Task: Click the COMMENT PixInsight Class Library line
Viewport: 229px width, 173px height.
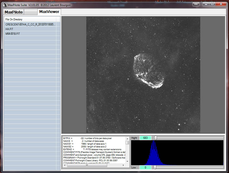Action: coord(90,160)
